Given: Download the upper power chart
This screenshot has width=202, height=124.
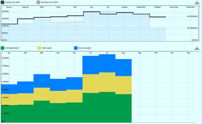Looking at the screenshot, I should 197,3.
